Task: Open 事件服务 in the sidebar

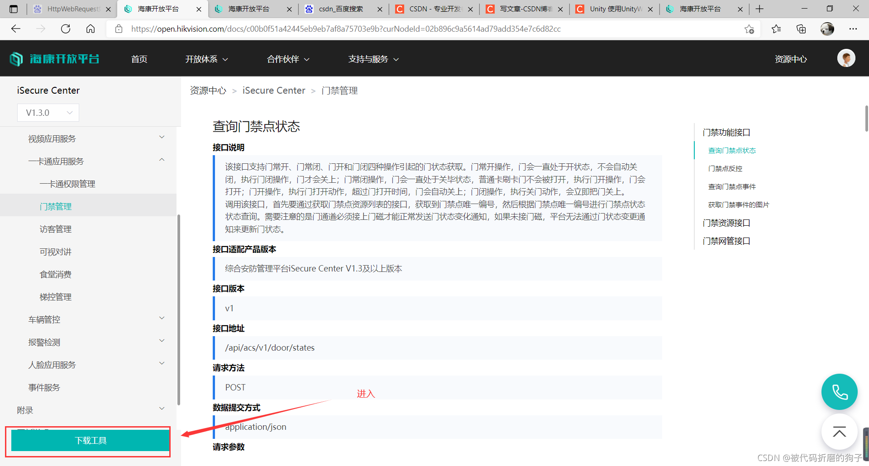Action: click(x=44, y=388)
